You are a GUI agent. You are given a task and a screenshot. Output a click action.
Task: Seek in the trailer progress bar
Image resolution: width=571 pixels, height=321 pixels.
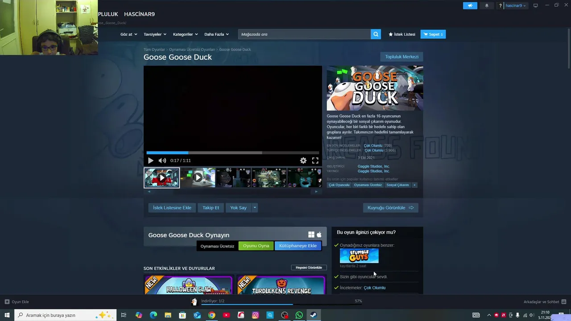232,153
